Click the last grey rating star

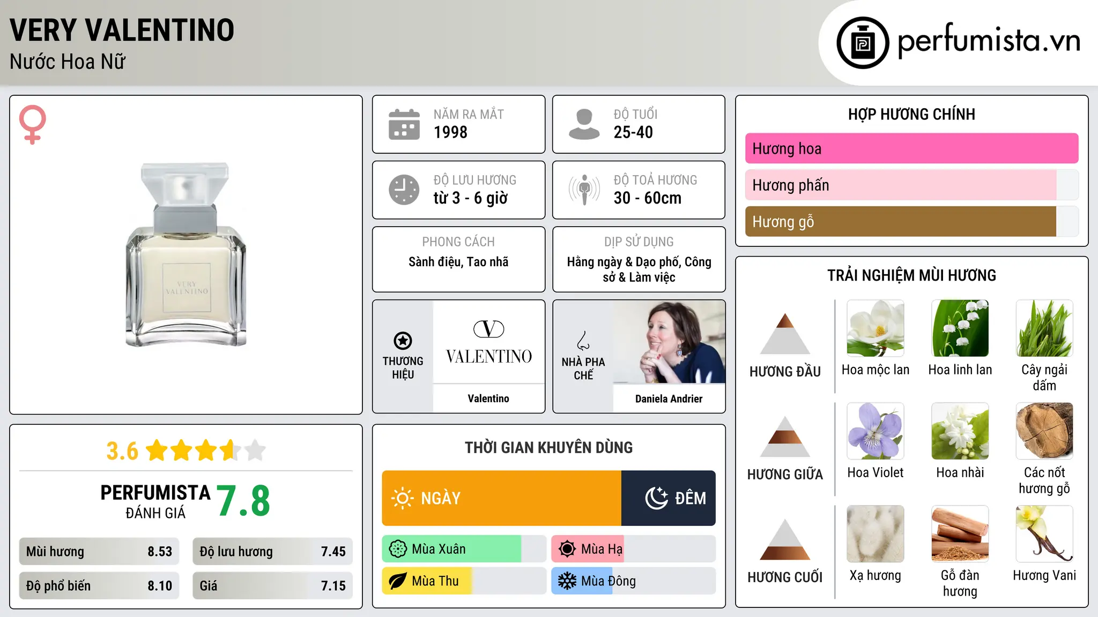coord(255,450)
